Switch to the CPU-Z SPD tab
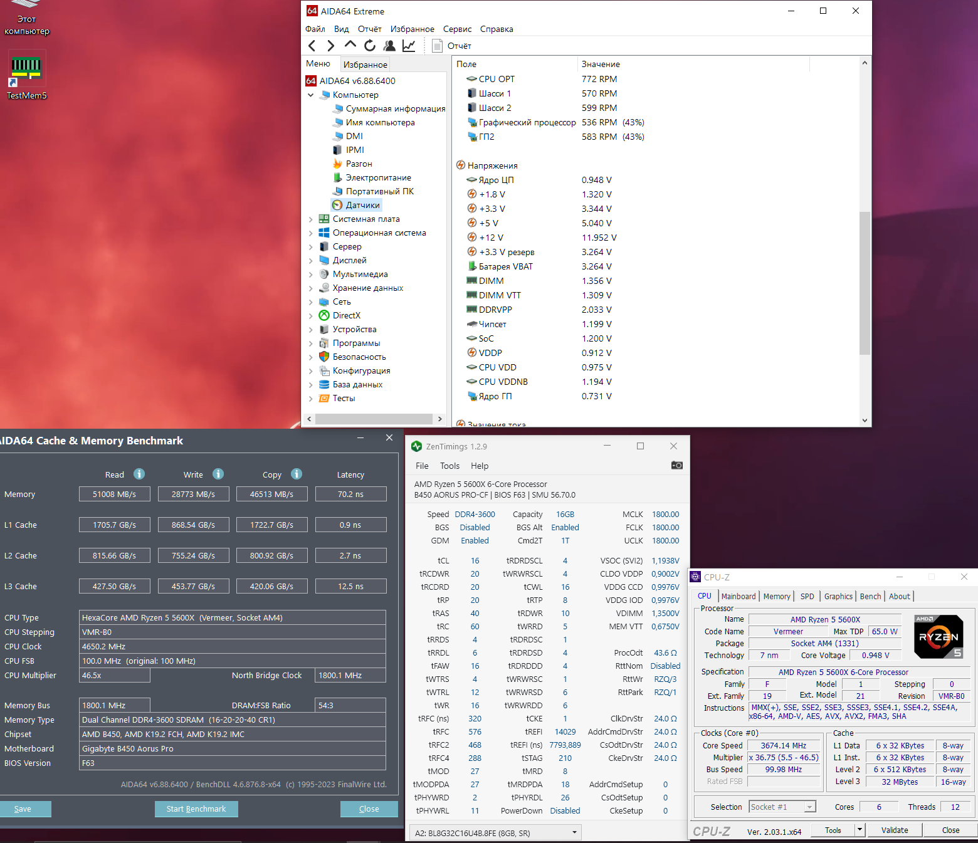This screenshot has width=978, height=843. (x=807, y=596)
